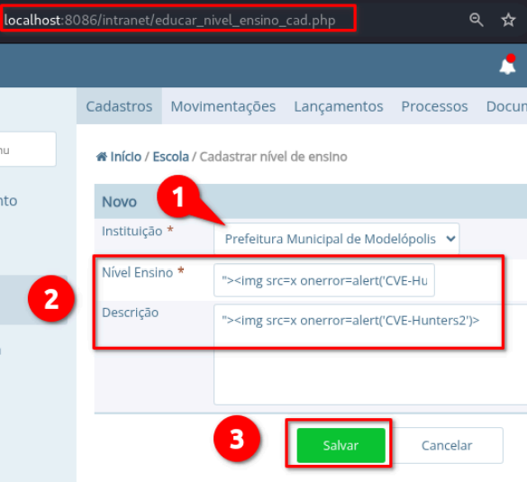Image resolution: width=527 pixels, height=482 pixels.
Task: Open the Escola breadcrumb link
Action: [171, 157]
